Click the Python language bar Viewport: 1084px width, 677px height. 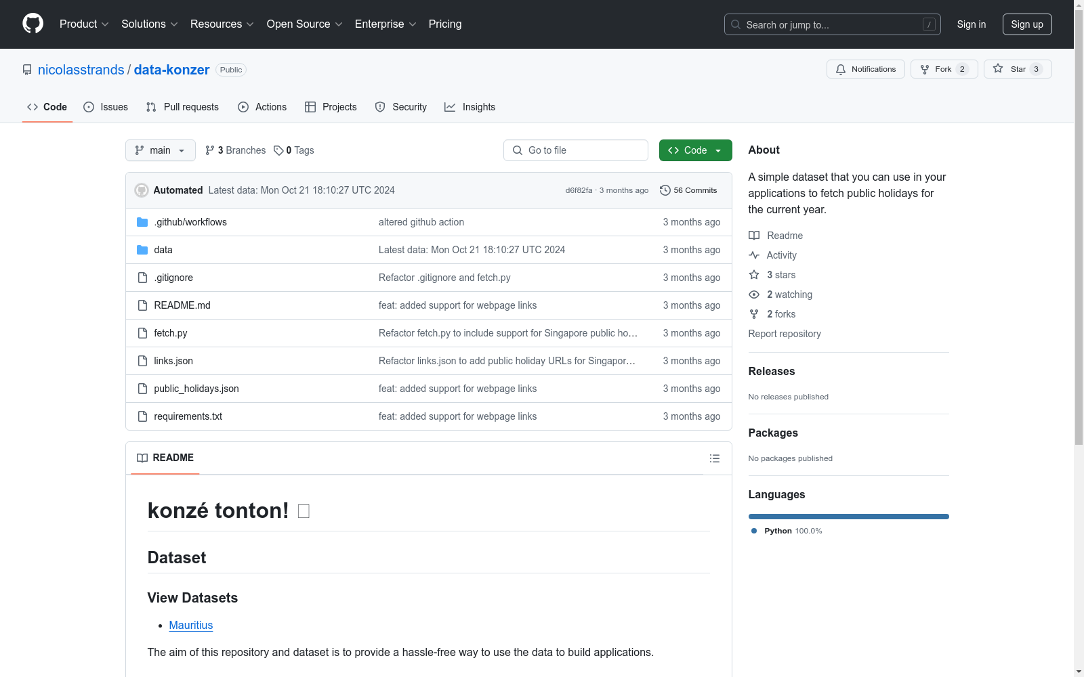click(849, 517)
